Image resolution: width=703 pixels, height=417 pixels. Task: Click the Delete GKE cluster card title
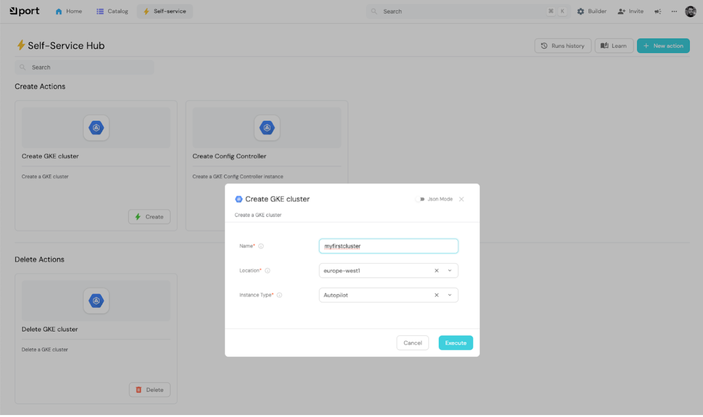(50, 329)
